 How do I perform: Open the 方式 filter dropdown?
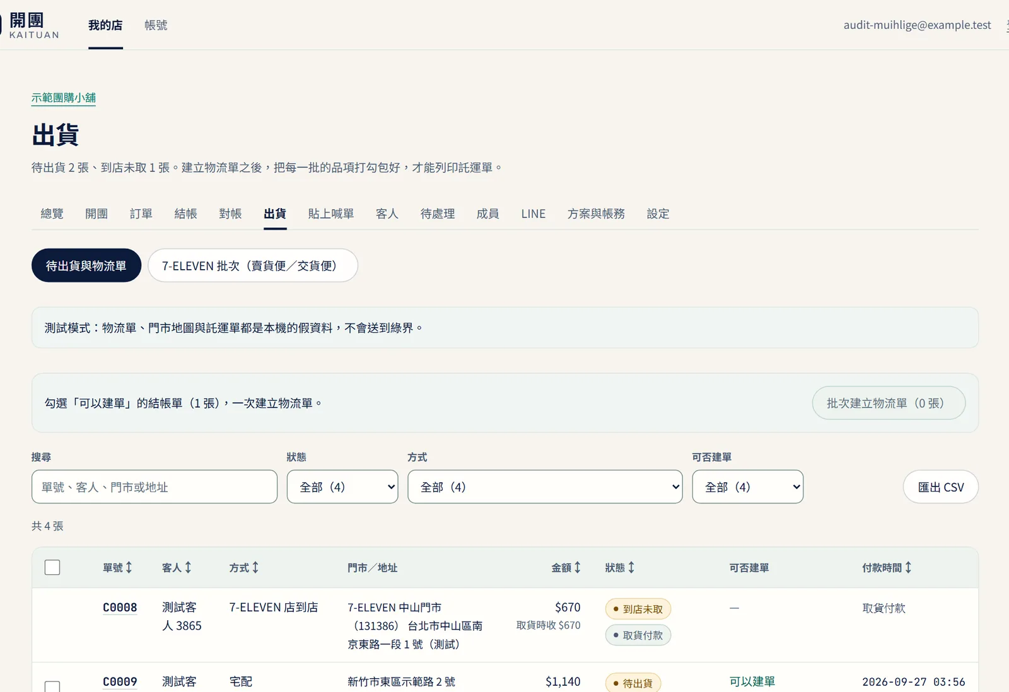[x=545, y=487]
